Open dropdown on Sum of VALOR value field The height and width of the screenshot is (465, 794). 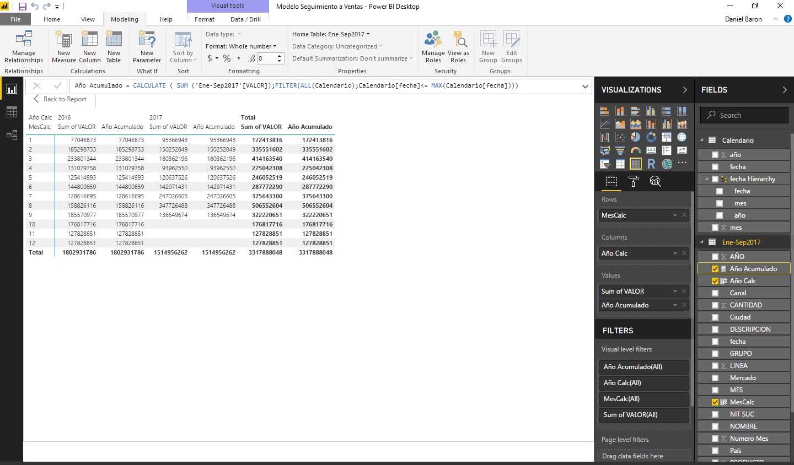click(675, 291)
